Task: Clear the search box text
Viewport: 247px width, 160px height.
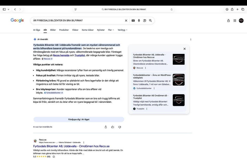Action: 126,21
